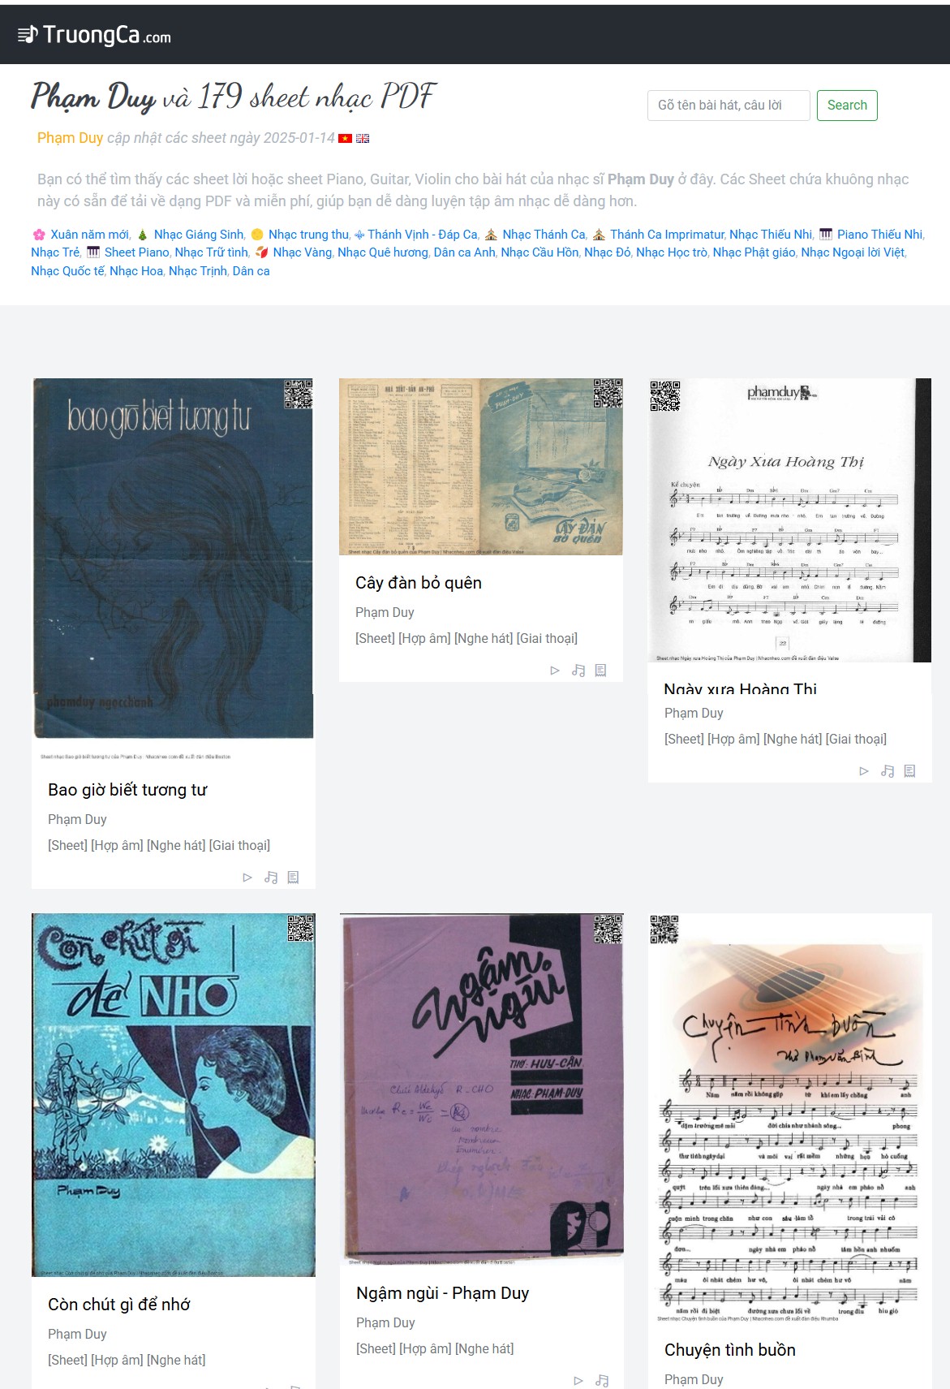The height and width of the screenshot is (1389, 950).
Task: Open the Còn chút gì để nhớ cover thumbnail
Action: coord(174,1095)
